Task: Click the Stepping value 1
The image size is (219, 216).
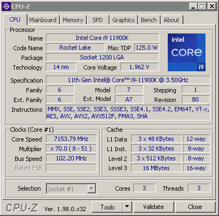Action: click(x=196, y=90)
